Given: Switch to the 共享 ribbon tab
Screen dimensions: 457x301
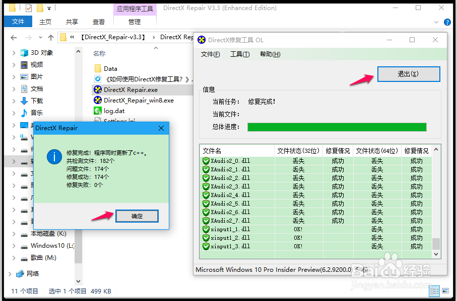Looking at the screenshot, I should (72, 22).
